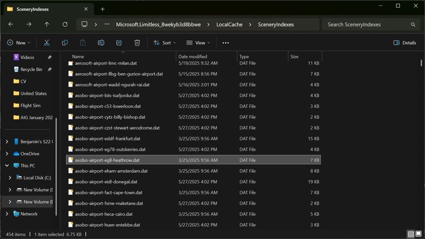Navigate back to previous folder

click(x=11, y=25)
